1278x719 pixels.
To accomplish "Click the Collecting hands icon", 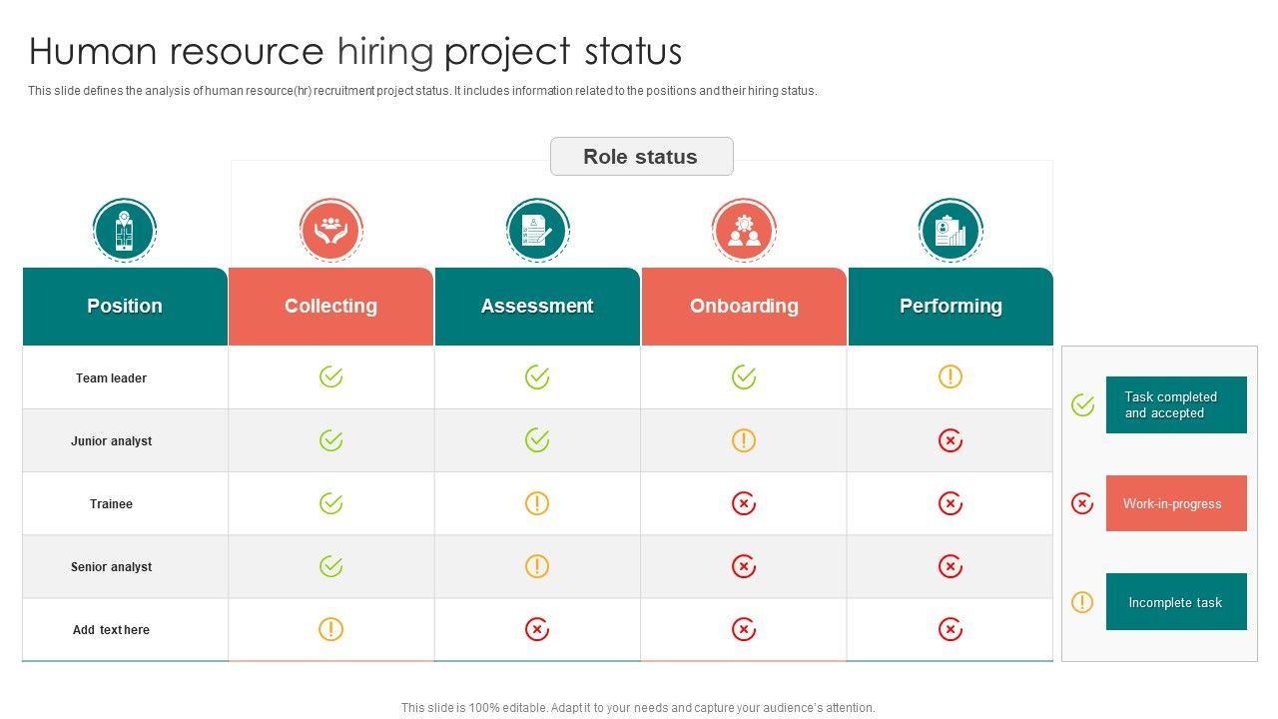I will 330,231.
